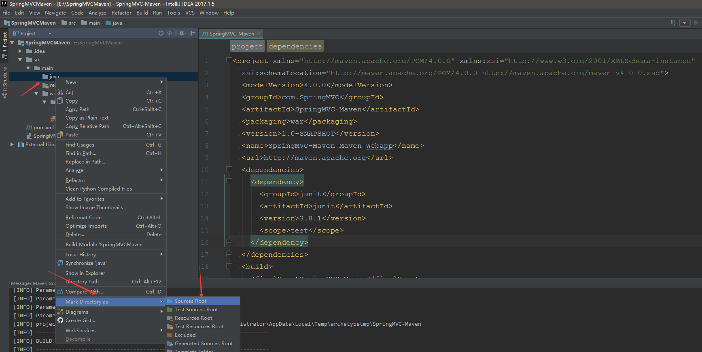
Task: Collapse the src folder
Action: (x=20, y=60)
